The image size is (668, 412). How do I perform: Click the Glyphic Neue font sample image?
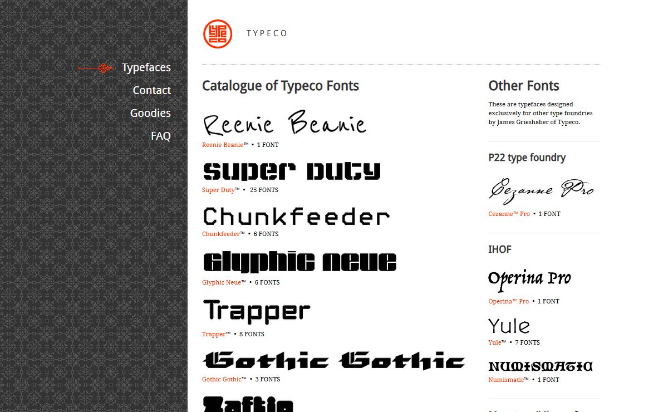click(299, 261)
